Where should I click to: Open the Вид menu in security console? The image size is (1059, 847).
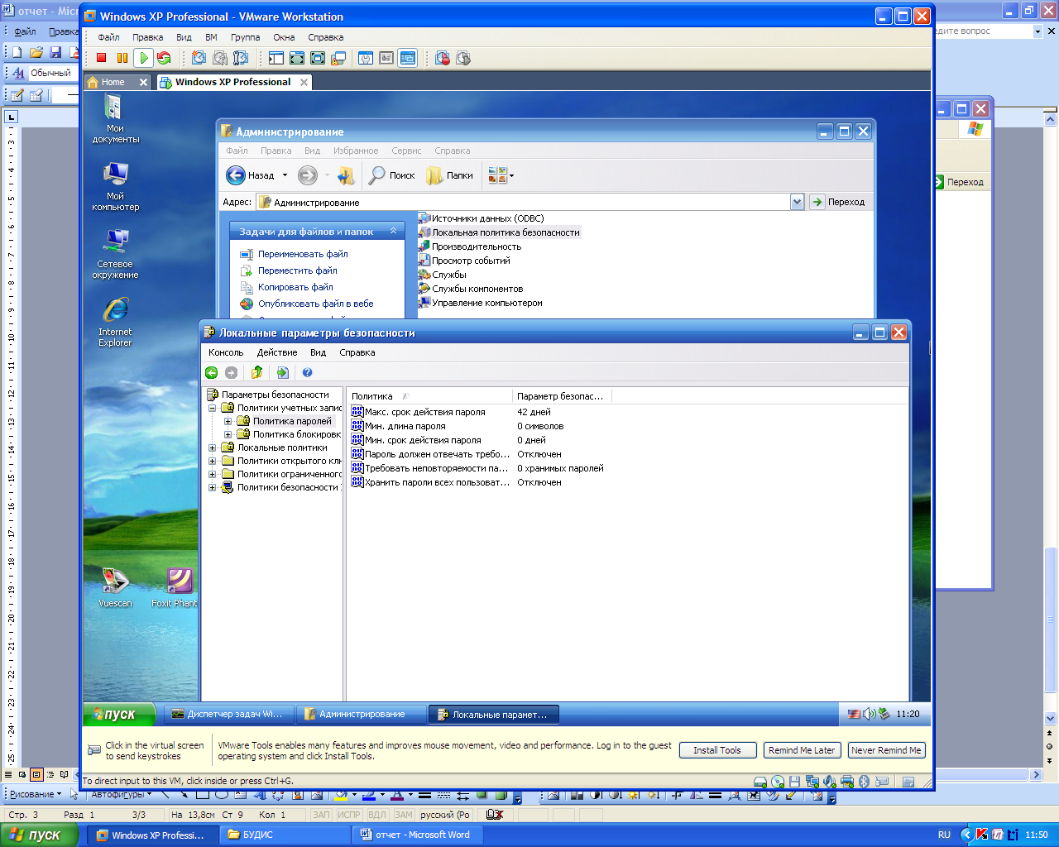(318, 352)
